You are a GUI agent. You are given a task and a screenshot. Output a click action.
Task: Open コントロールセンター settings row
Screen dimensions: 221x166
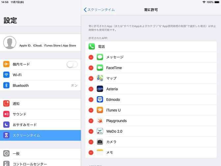pos(41,162)
